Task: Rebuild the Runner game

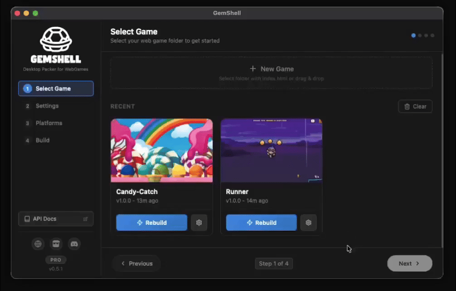Action: 261,223
